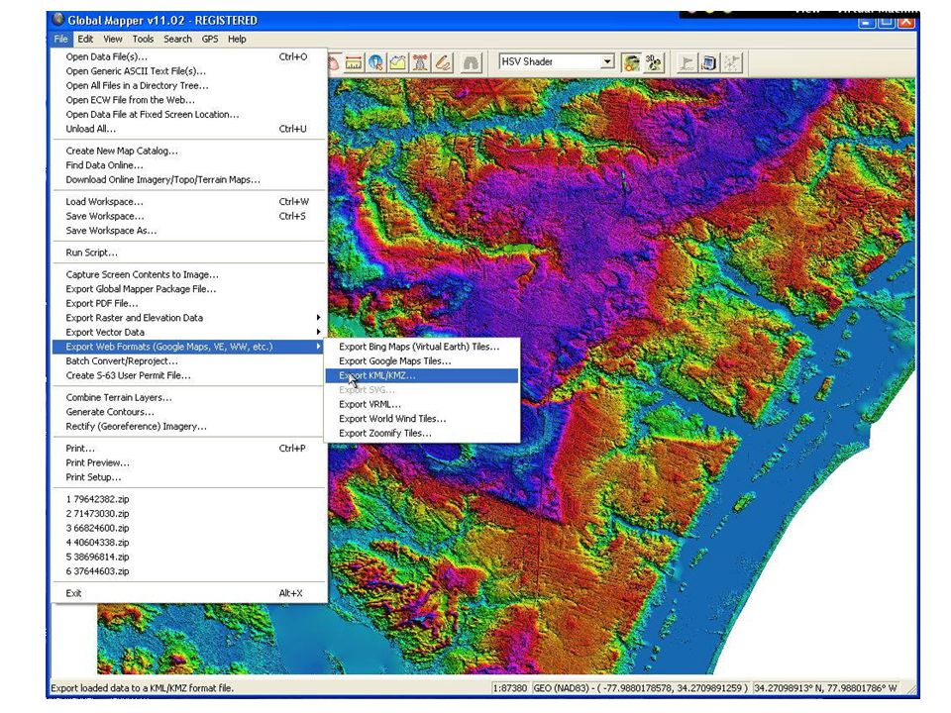Choose Export Bing Maps (Virtual Earth) Tiles...
The height and width of the screenshot is (713, 951).
(422, 347)
